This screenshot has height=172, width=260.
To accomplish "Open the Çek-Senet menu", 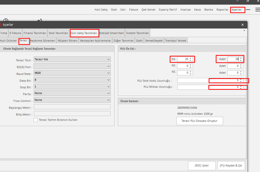I will tap(148, 10).
